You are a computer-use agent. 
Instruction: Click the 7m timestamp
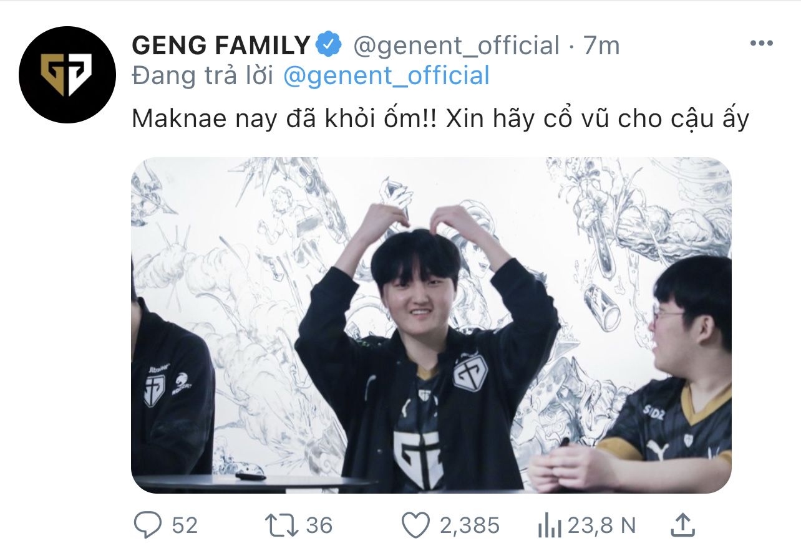(601, 46)
